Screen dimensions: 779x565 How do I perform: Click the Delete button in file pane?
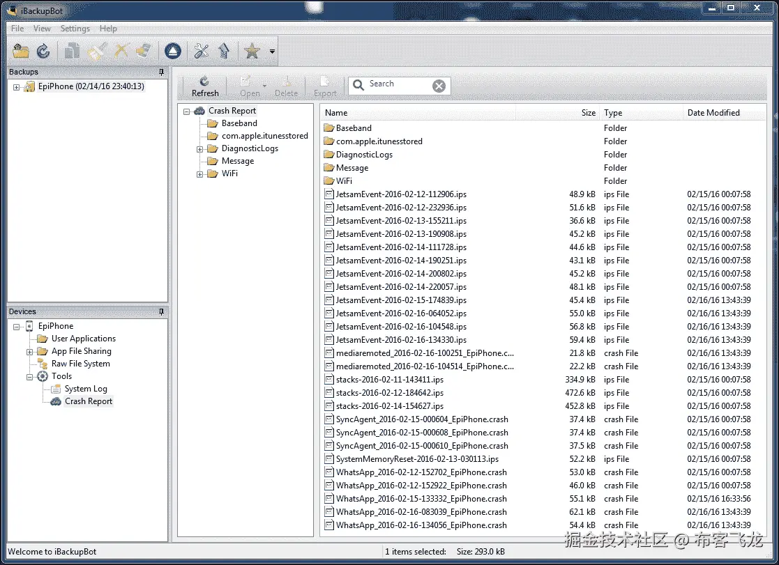click(286, 86)
